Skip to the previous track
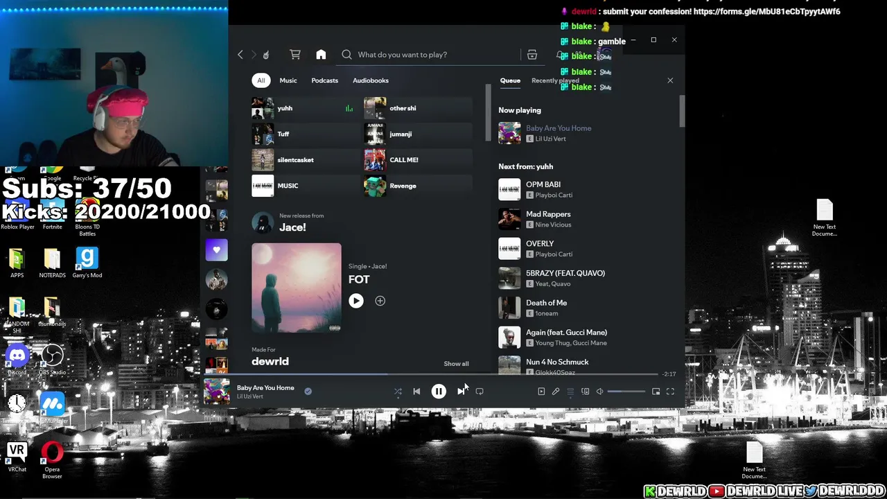This screenshot has height=499, width=887. (x=416, y=392)
